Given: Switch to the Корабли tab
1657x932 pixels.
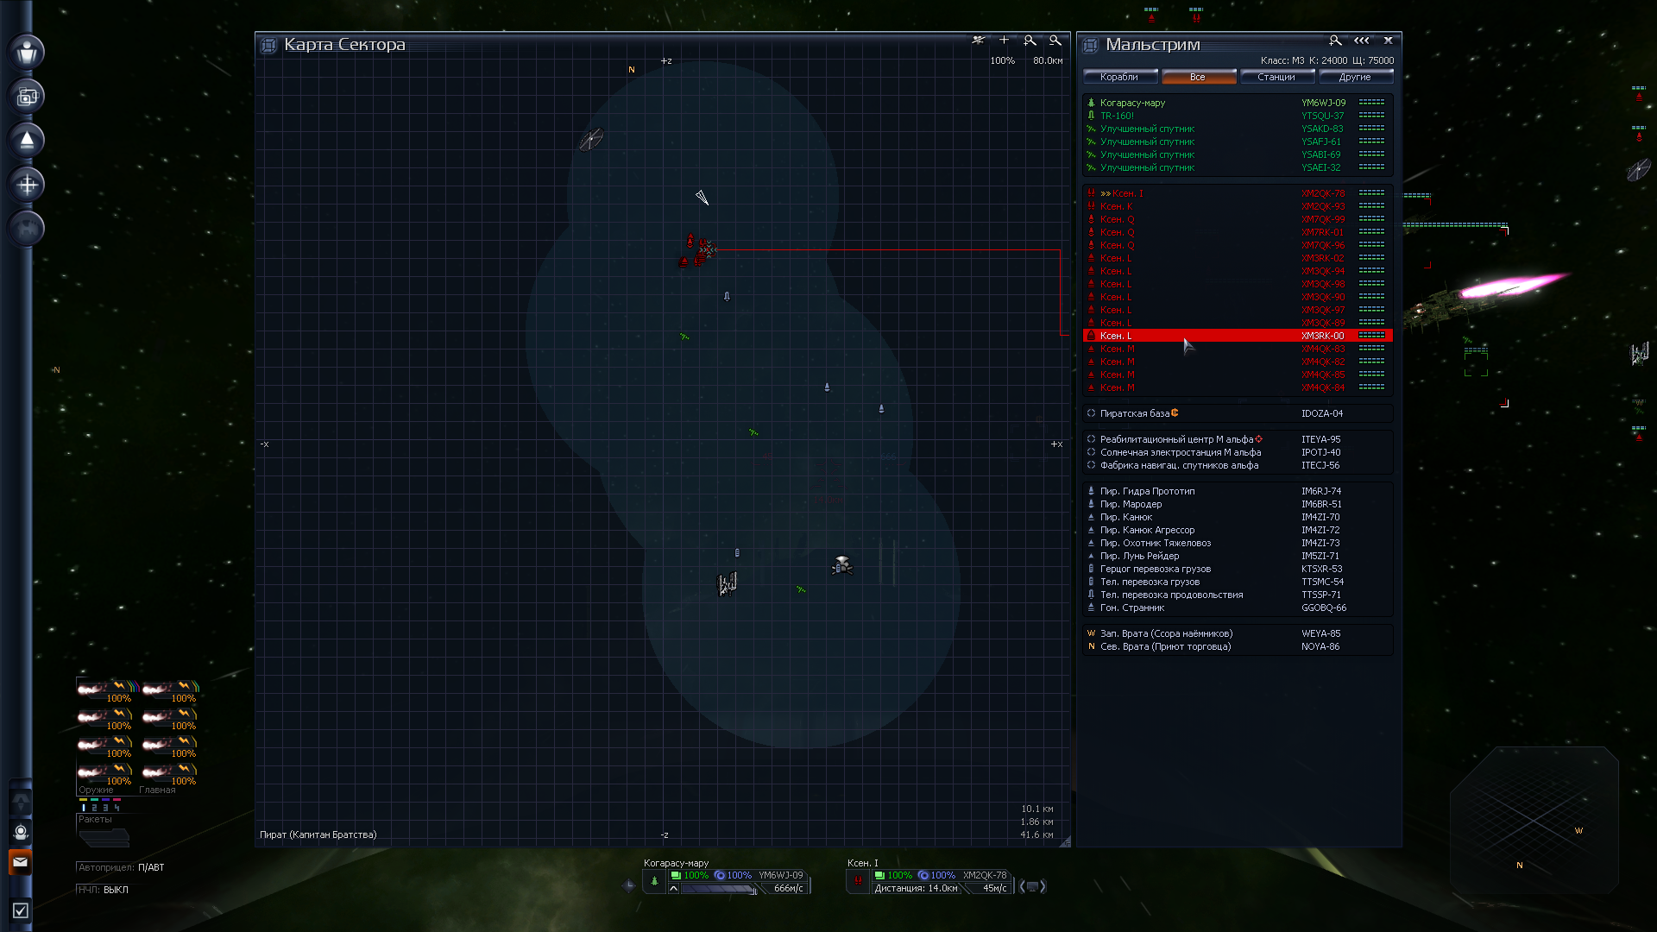Looking at the screenshot, I should click(x=1119, y=77).
